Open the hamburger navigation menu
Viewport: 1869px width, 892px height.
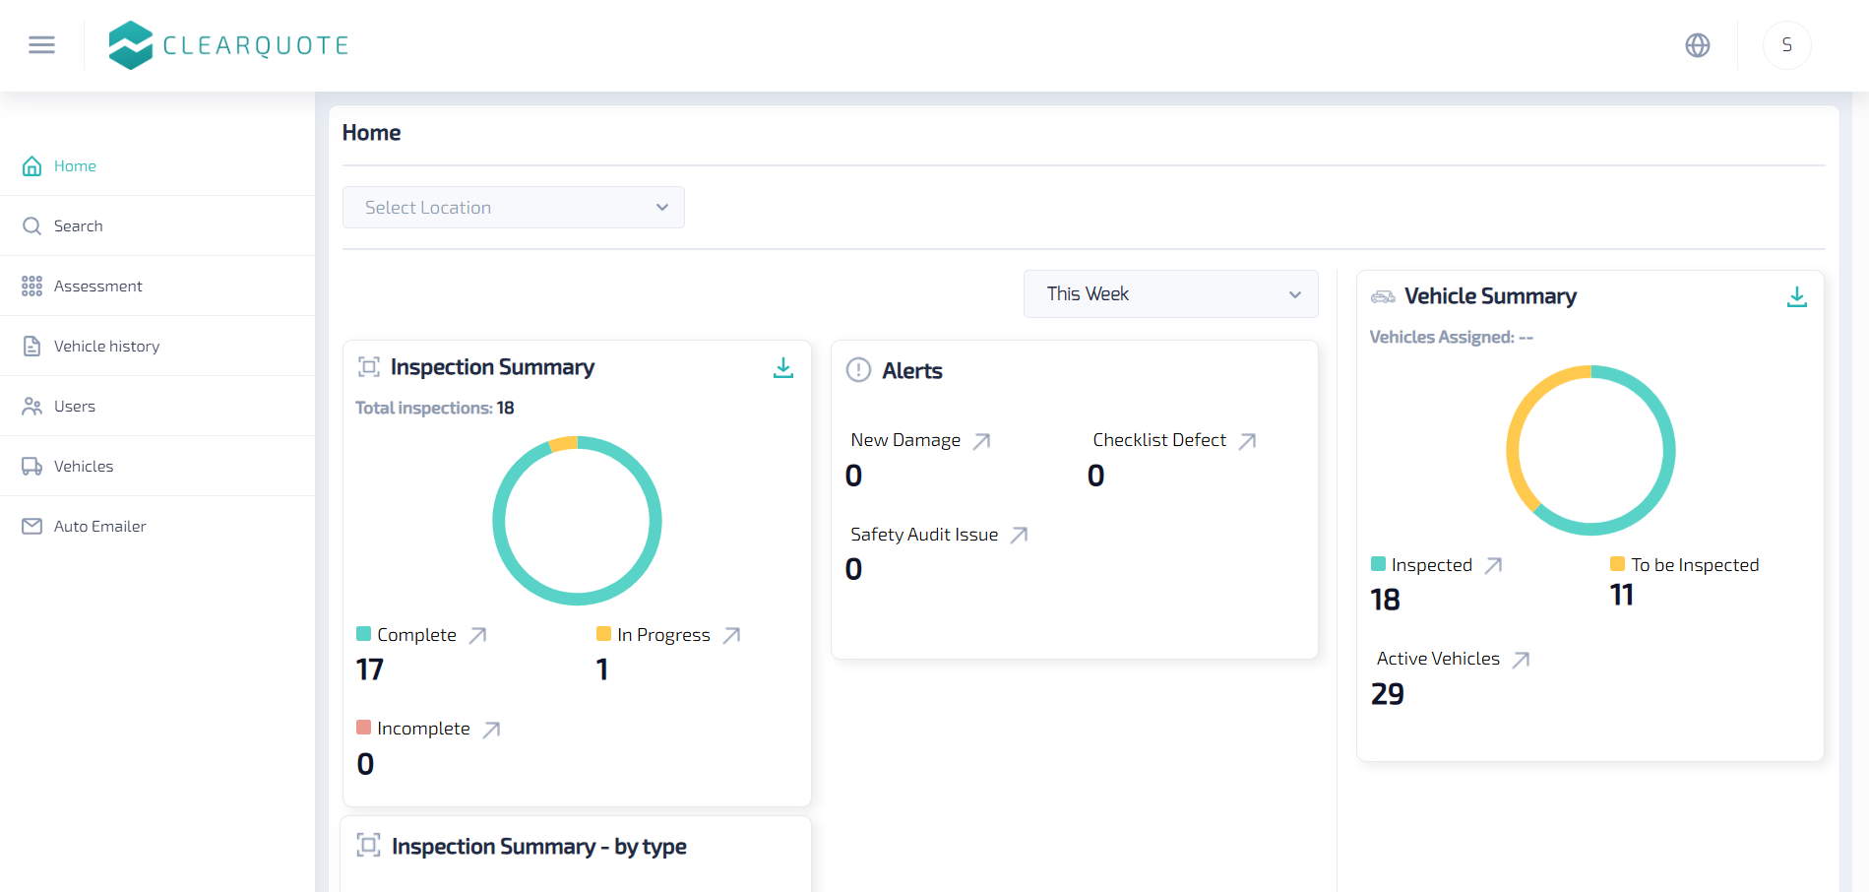41,44
